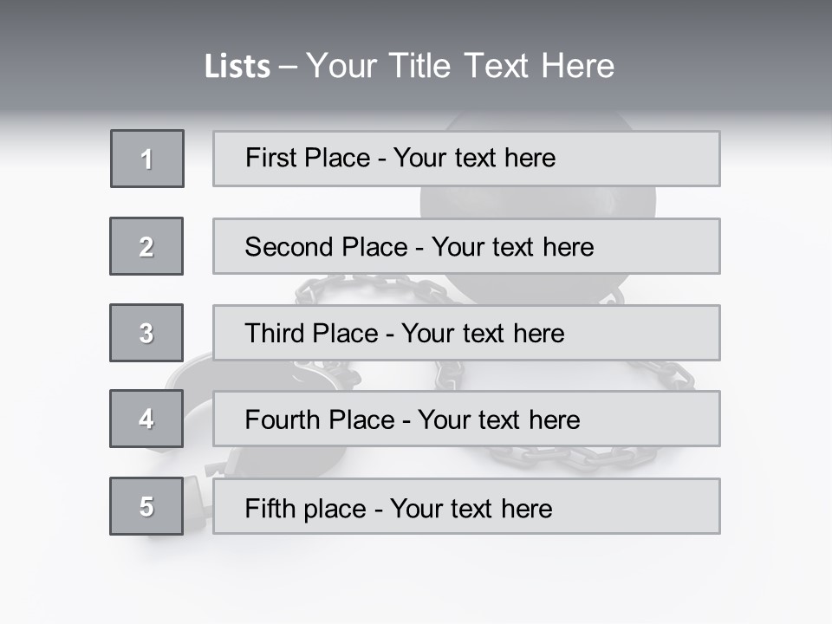Click the "First Place - Your text here" bar

466,159
